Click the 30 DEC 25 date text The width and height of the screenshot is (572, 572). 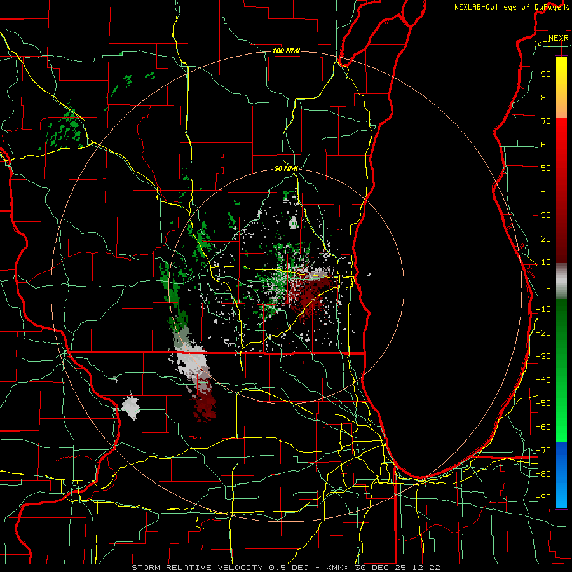coord(380,568)
